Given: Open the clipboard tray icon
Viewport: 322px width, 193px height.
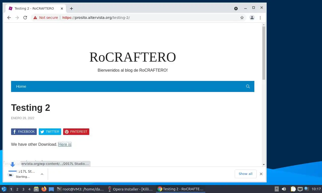Looking at the screenshot, I should (x=293, y=189).
